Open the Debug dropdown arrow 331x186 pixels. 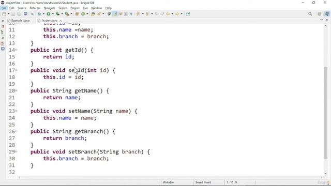tap(43, 14)
